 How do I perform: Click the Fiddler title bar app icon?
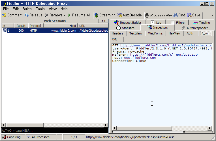(x=4, y=3)
